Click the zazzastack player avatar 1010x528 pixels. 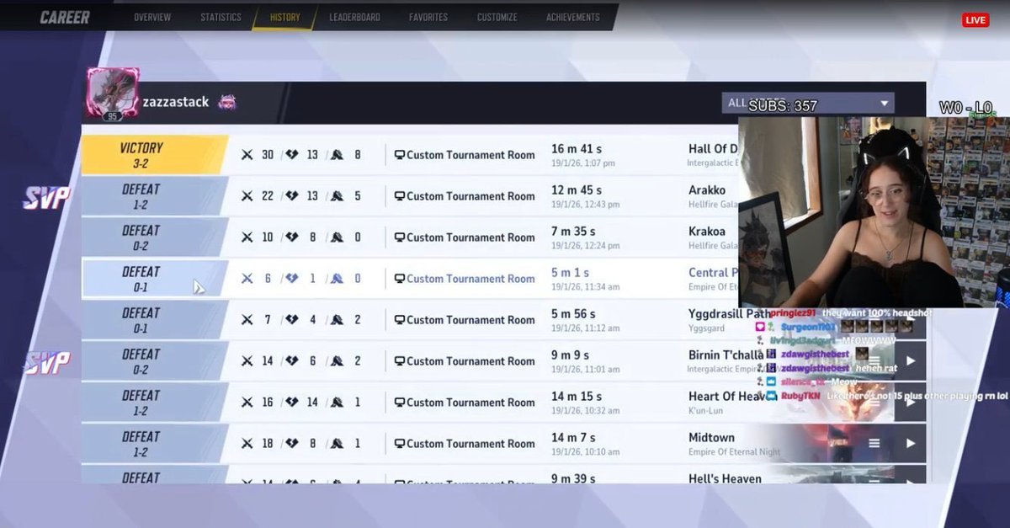[112, 94]
